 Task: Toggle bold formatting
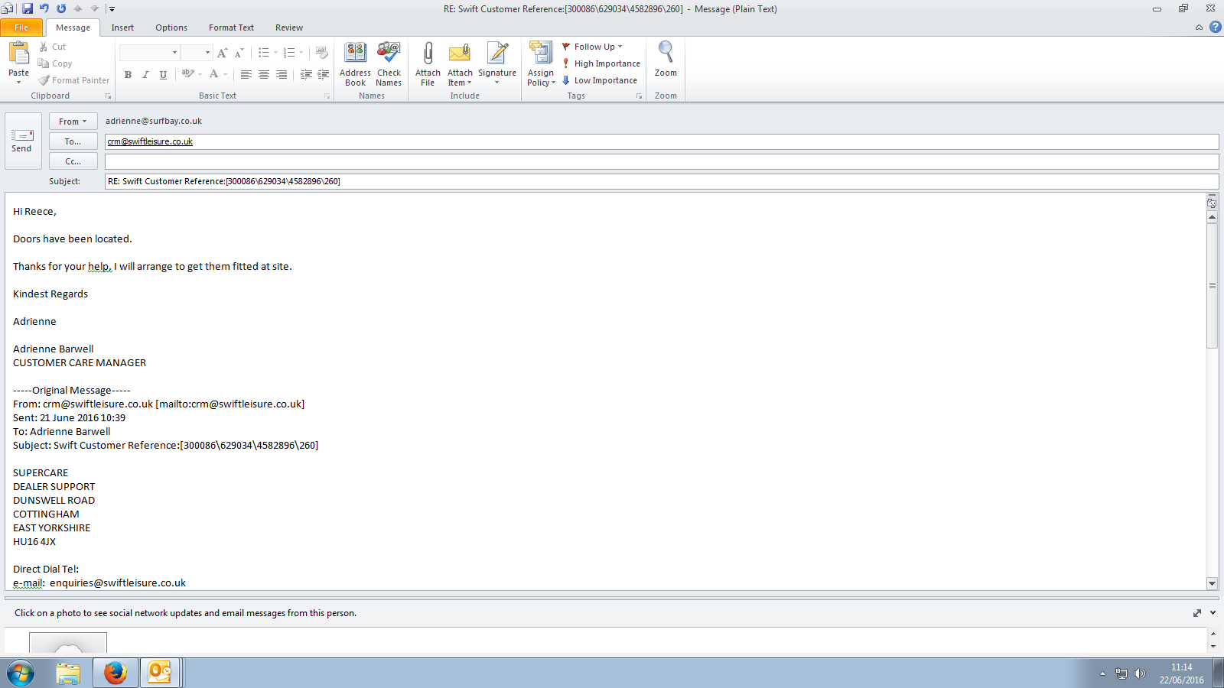(128, 74)
